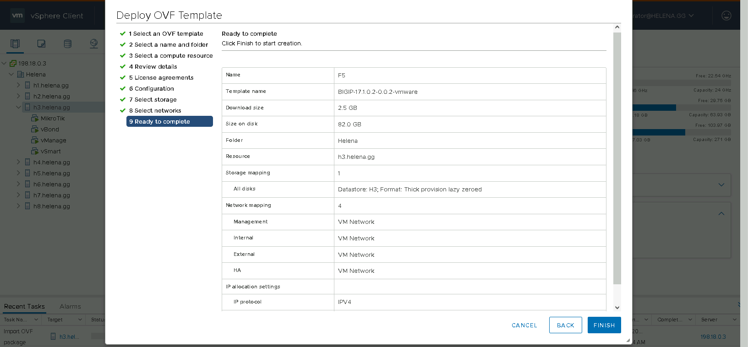Open the Storage inventory icon
This screenshot has height=347, width=748.
[68, 43]
